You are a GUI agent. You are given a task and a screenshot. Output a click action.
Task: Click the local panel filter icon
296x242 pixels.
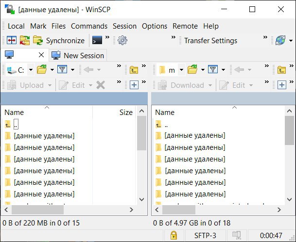pyautogui.click(x=62, y=69)
